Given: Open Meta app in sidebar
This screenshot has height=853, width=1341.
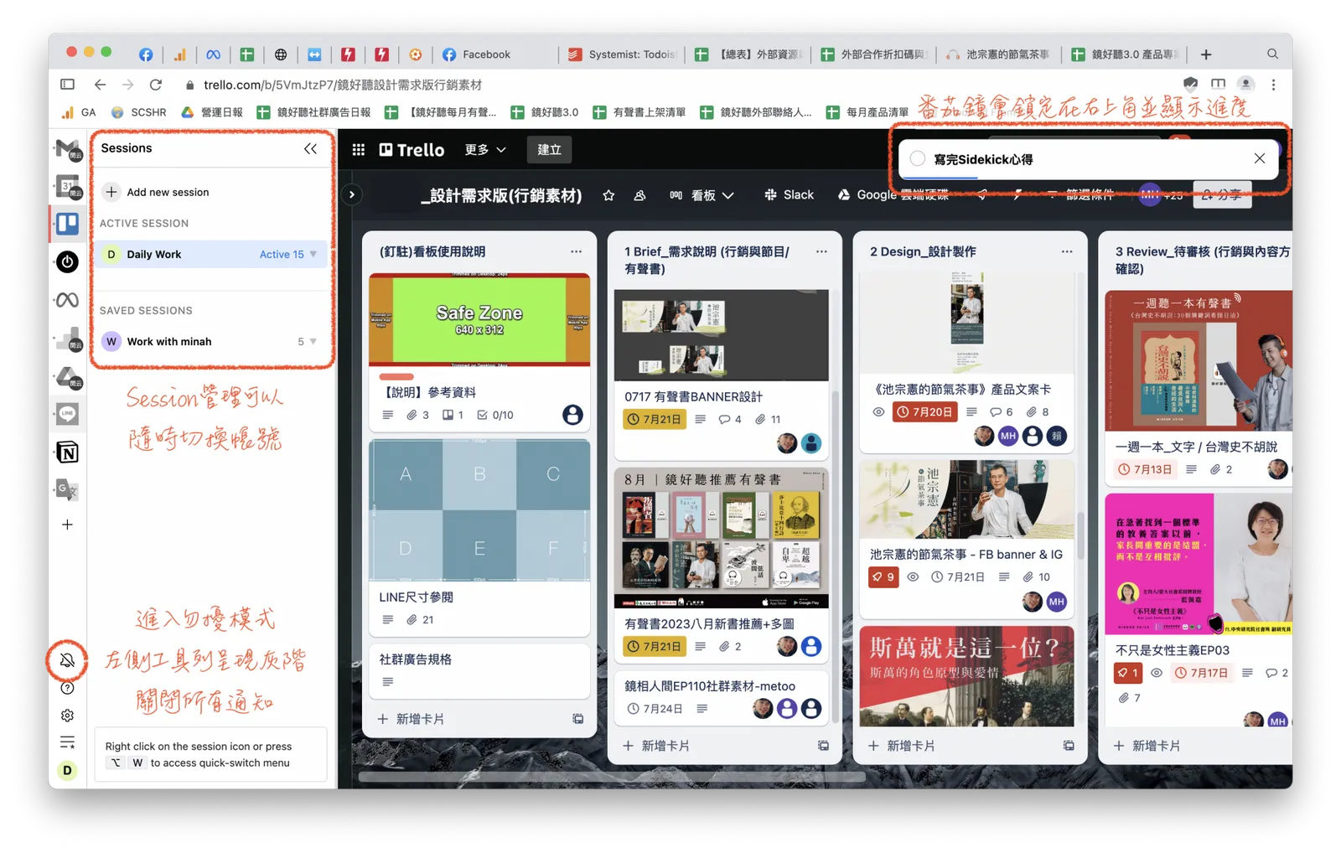Looking at the screenshot, I should point(67,300).
